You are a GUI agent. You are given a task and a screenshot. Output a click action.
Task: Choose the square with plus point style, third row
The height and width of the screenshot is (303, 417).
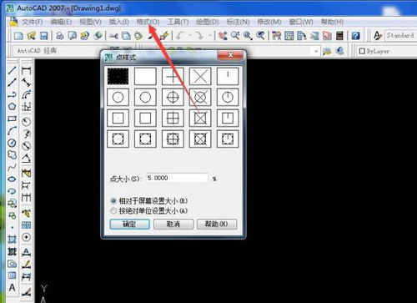tap(173, 119)
